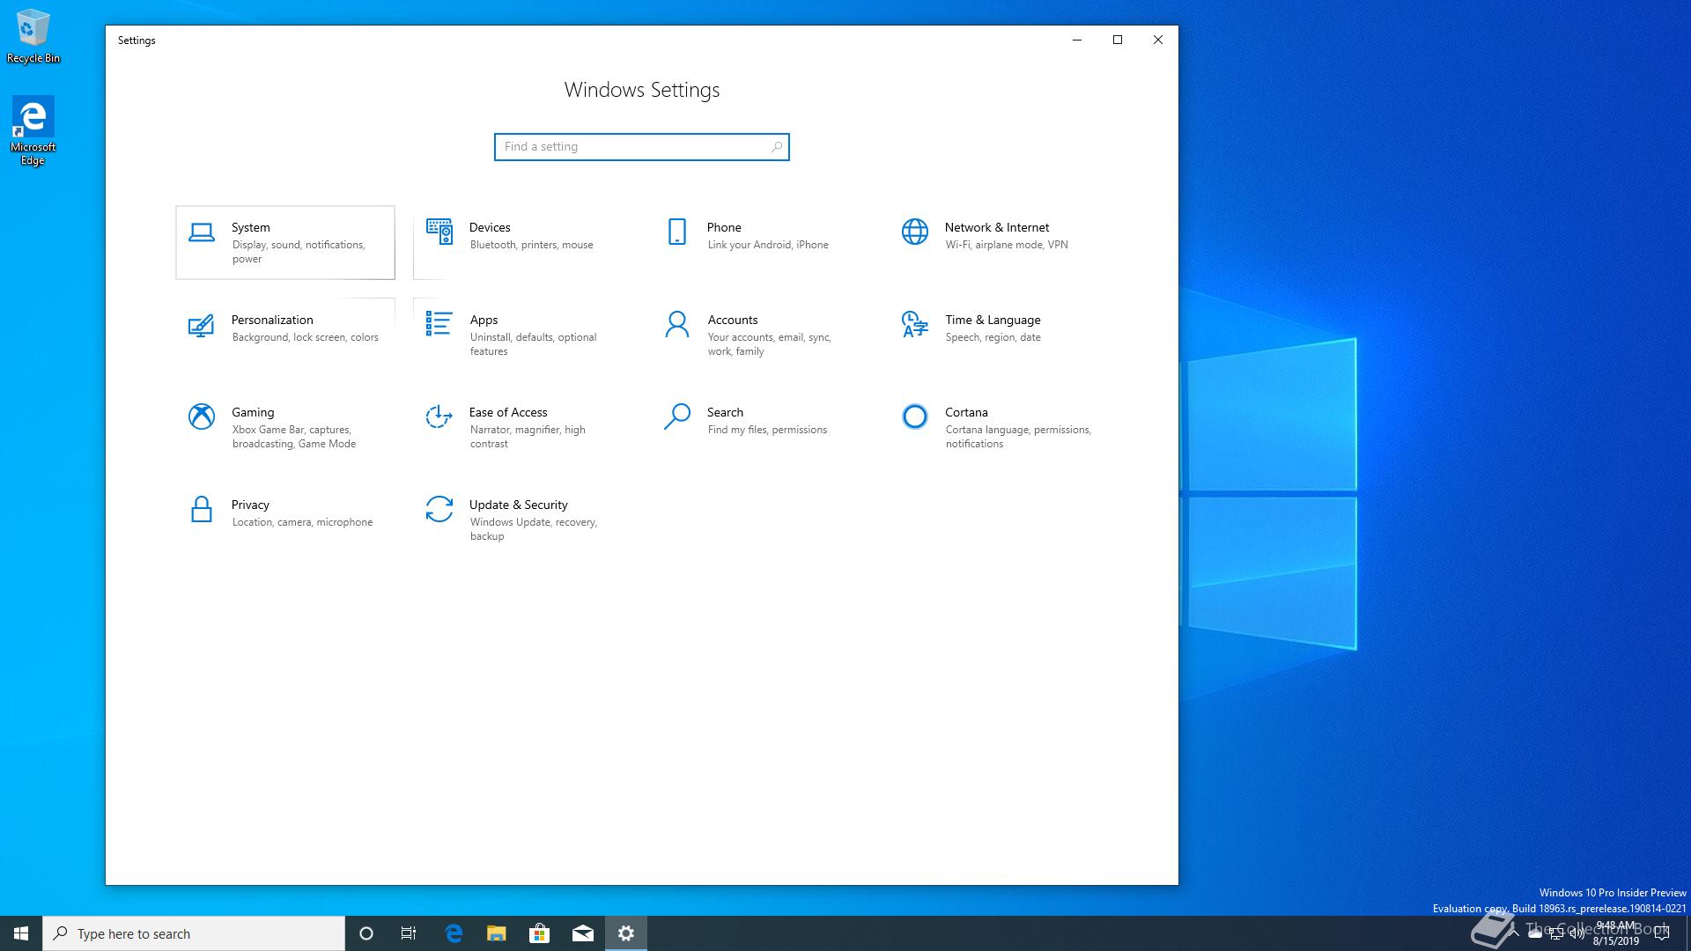Open the Personalization settings title
Screen dimensions: 1691x951
272,320
